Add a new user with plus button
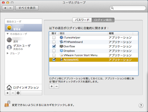This screenshot has width=148, height=112. tap(7, 93)
